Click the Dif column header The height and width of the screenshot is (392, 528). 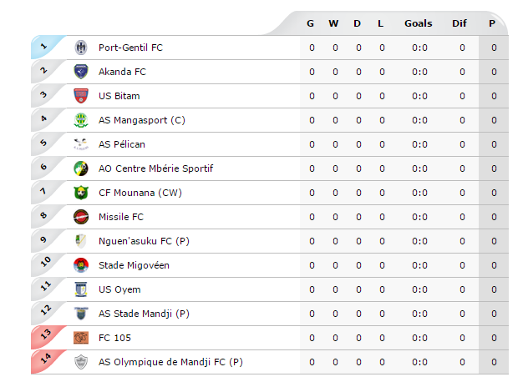[459, 23]
